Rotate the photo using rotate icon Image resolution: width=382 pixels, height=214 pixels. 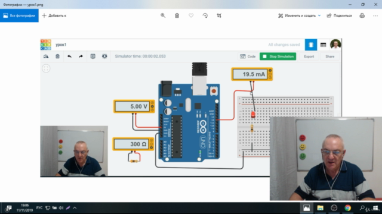205,15
